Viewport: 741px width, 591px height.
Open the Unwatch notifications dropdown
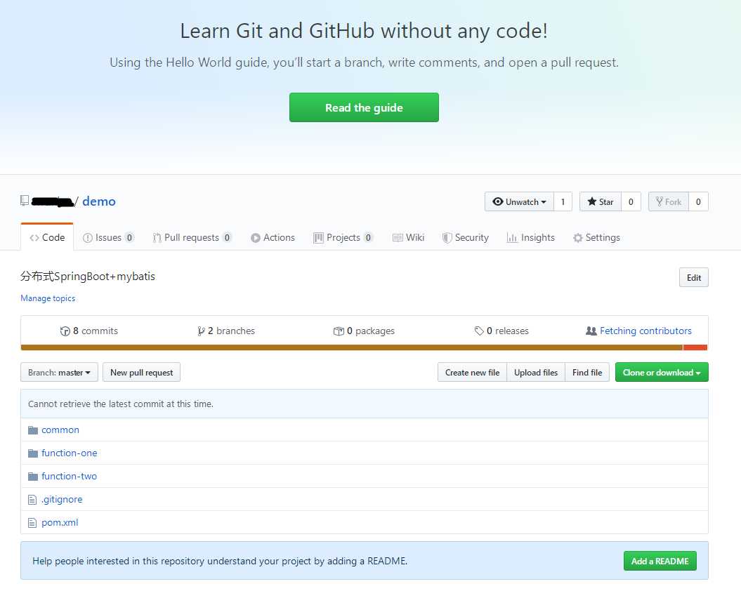coord(519,201)
